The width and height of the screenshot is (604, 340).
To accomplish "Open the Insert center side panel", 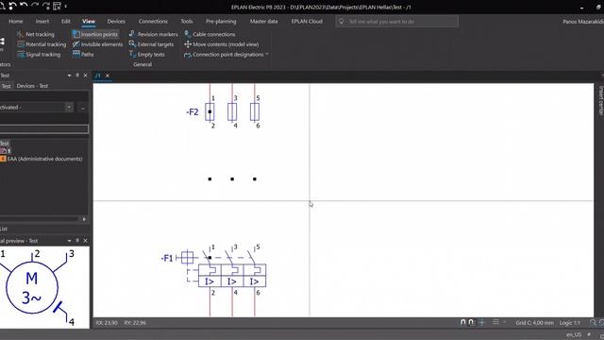I will [600, 100].
